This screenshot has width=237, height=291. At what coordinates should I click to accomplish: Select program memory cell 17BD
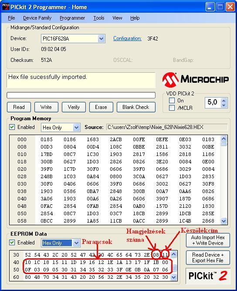tap(47, 154)
